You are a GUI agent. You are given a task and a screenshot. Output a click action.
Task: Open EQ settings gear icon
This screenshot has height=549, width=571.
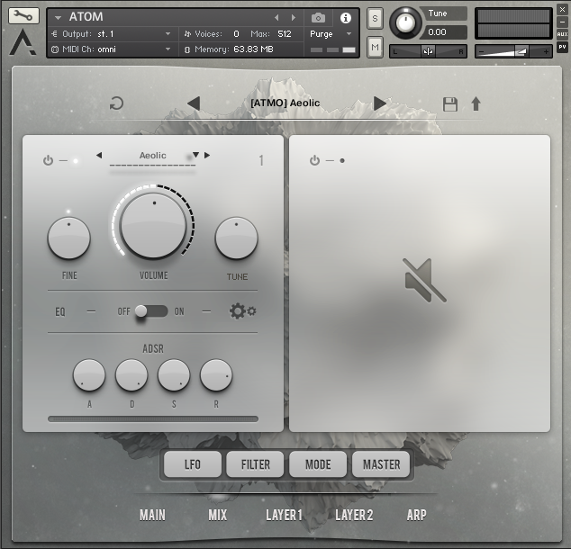click(242, 311)
